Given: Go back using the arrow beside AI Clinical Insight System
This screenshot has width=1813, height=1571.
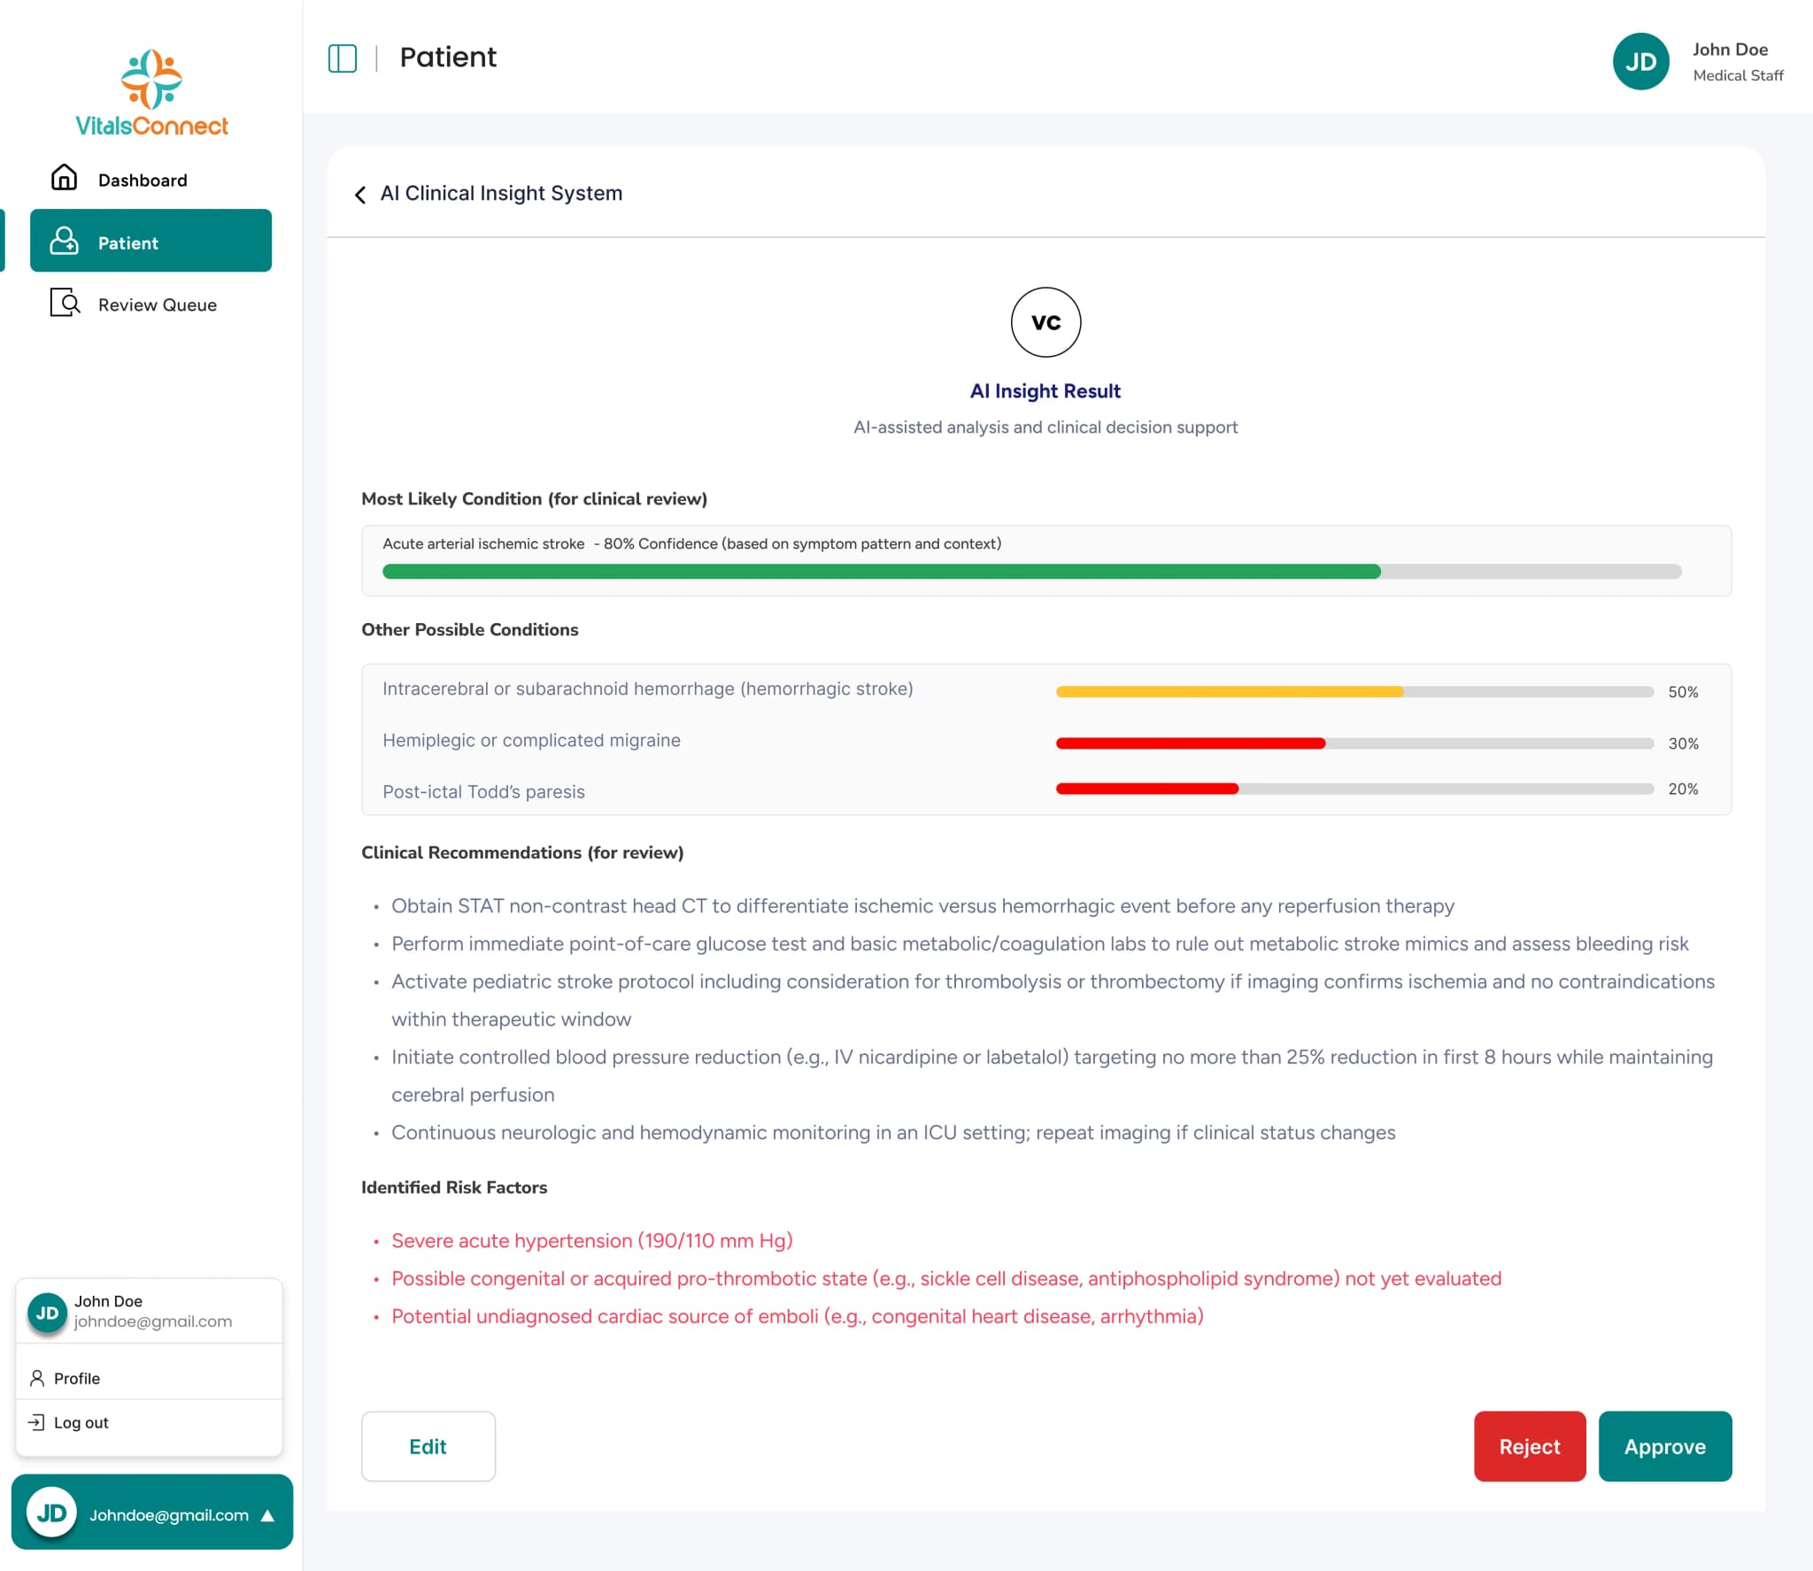Looking at the screenshot, I should click(360, 195).
